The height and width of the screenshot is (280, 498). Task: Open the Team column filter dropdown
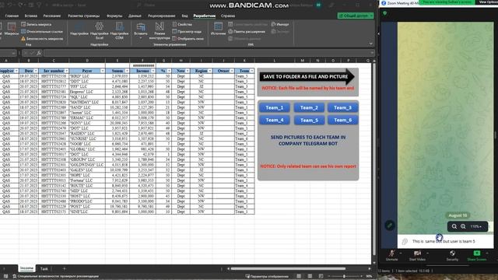(x=252, y=71)
